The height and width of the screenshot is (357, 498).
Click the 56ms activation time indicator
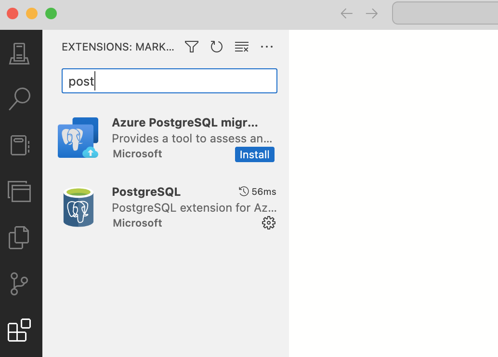(x=258, y=191)
